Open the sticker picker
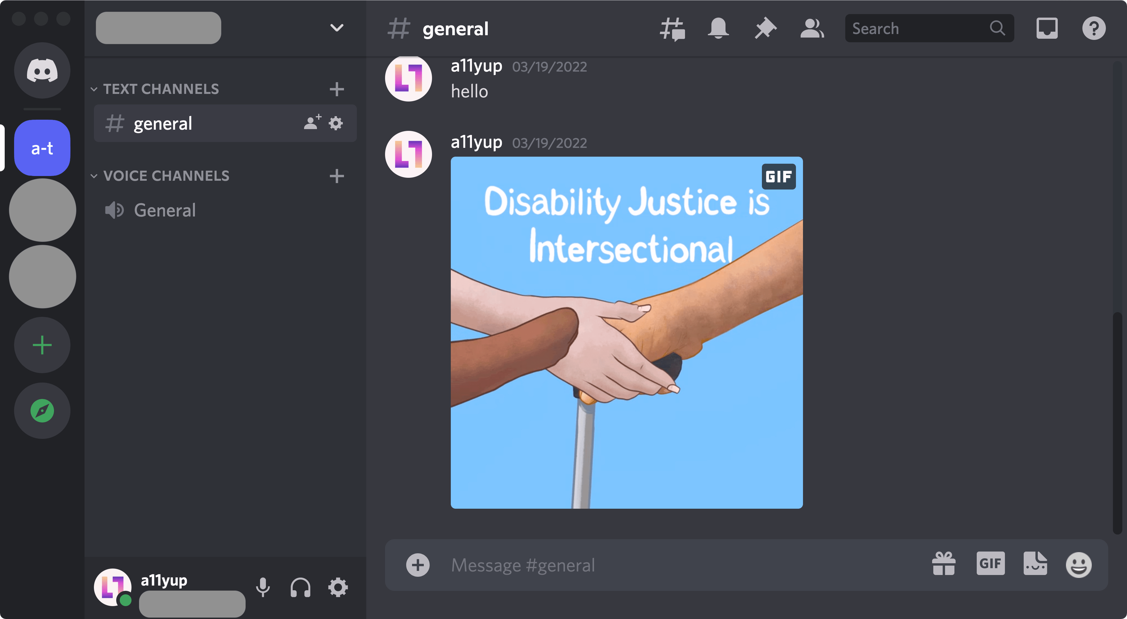The image size is (1127, 619). pos(1035,564)
